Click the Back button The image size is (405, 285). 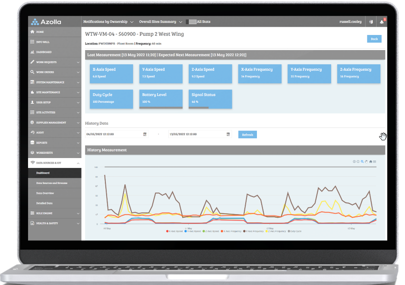(374, 39)
